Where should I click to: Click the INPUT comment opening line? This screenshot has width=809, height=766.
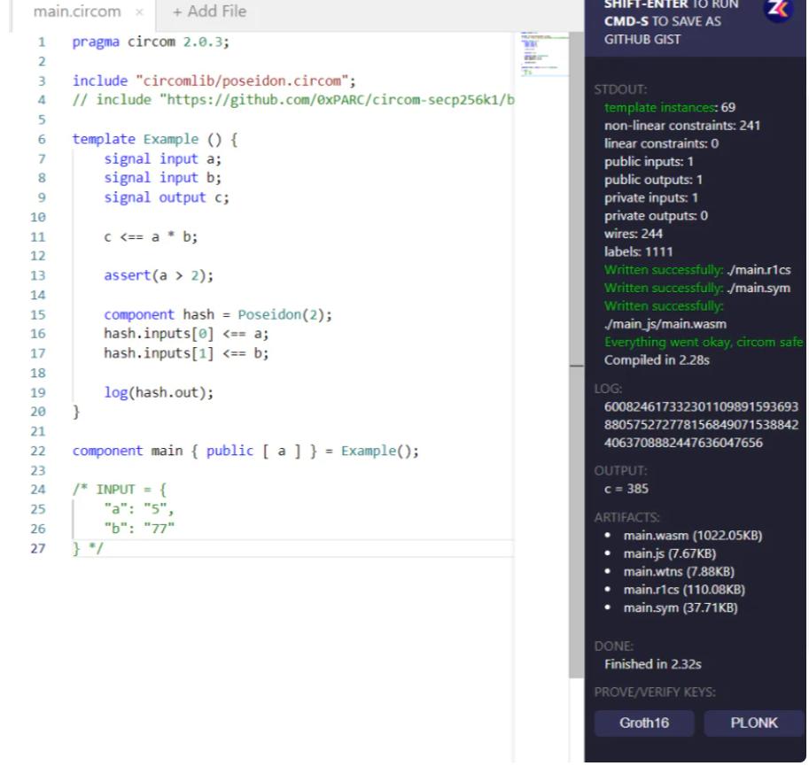pyautogui.click(x=119, y=490)
